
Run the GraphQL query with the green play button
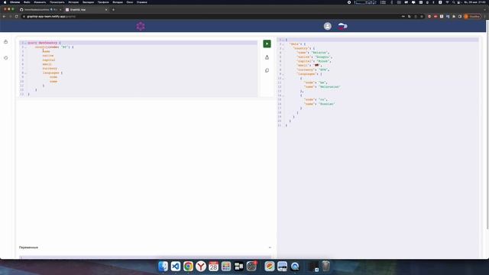267,44
